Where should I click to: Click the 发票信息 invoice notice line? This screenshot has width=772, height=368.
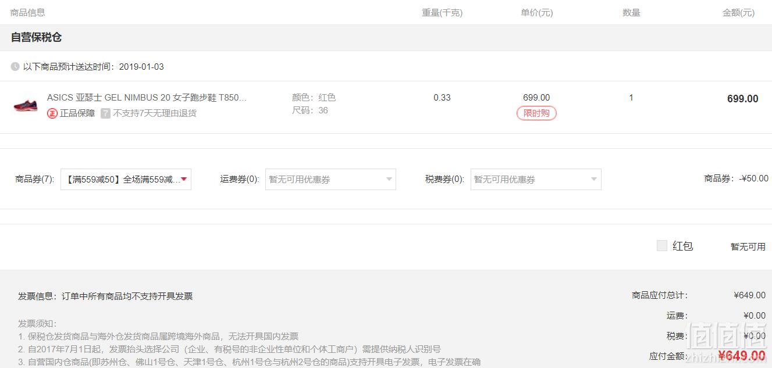pos(105,296)
